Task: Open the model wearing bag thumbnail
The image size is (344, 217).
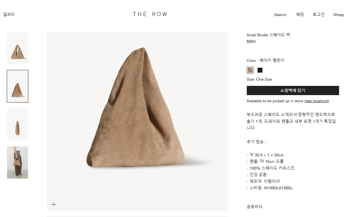Action: click(x=18, y=163)
